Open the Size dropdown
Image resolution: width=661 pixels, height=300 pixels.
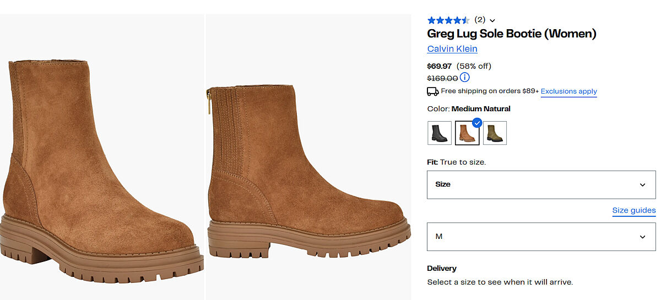point(541,184)
